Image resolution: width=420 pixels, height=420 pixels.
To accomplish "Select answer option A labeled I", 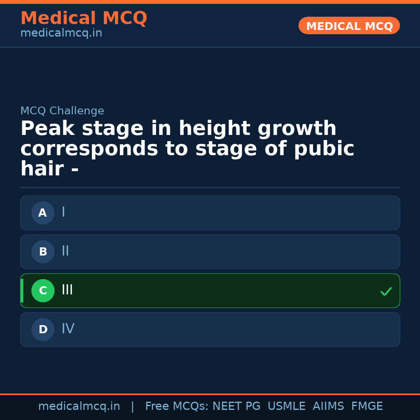I will (210, 213).
